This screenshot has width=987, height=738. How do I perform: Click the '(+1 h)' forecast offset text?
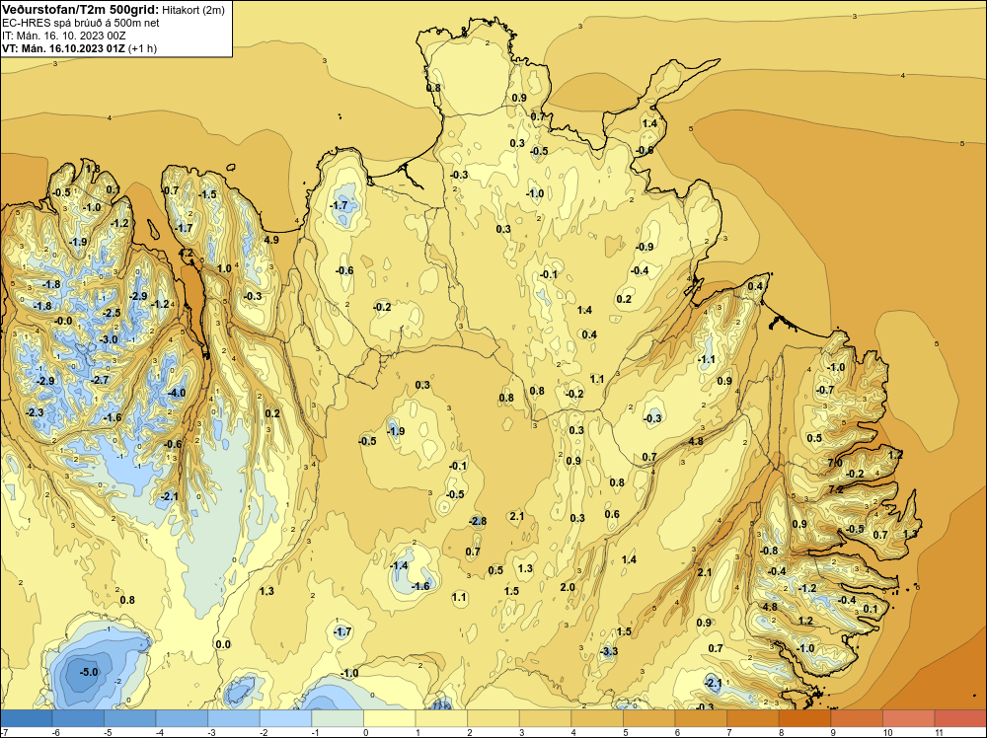[142, 48]
